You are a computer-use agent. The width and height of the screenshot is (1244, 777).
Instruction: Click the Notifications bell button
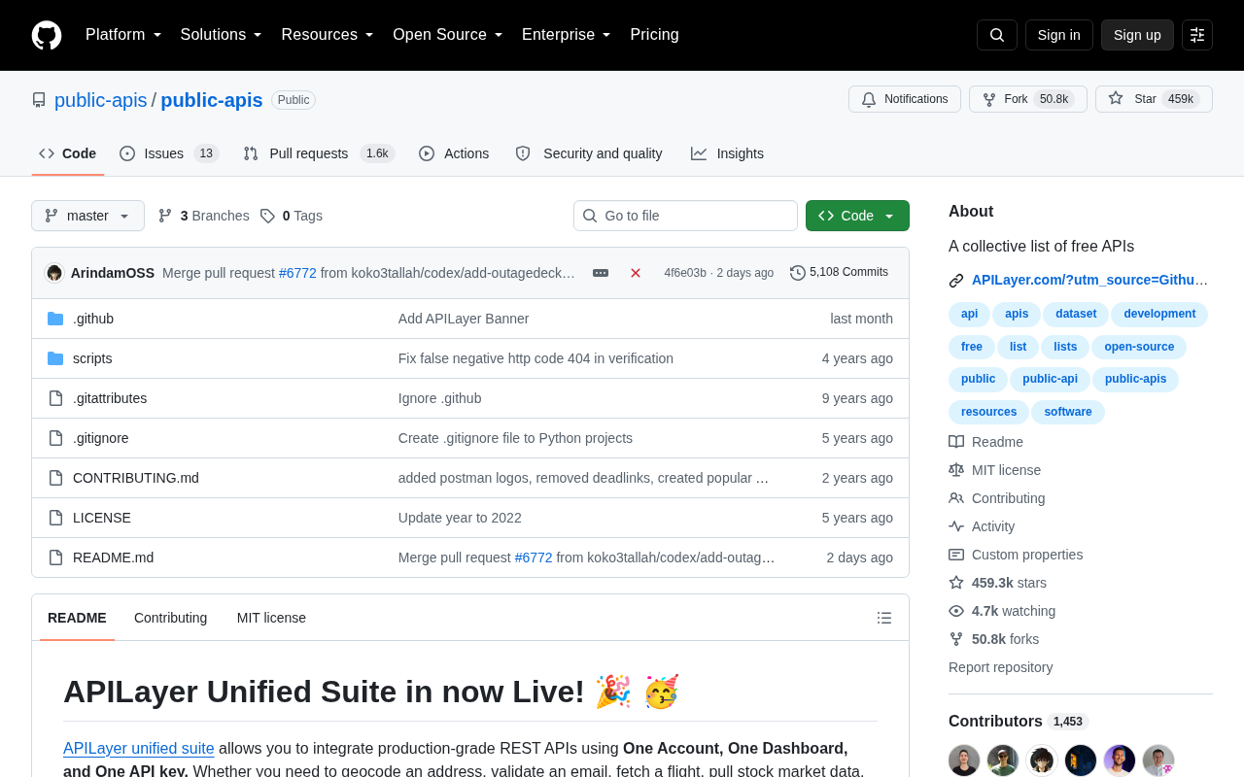(905, 99)
